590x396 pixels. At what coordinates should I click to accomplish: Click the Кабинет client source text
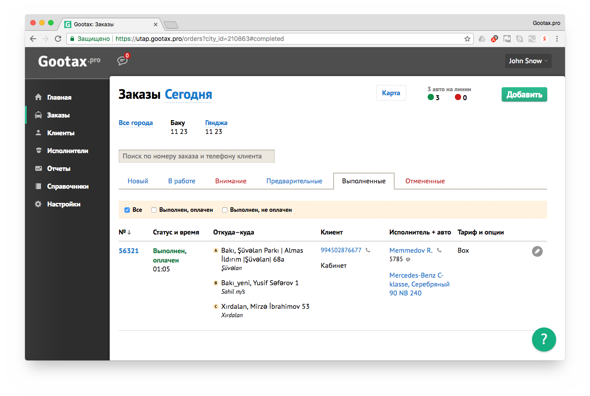point(334,266)
